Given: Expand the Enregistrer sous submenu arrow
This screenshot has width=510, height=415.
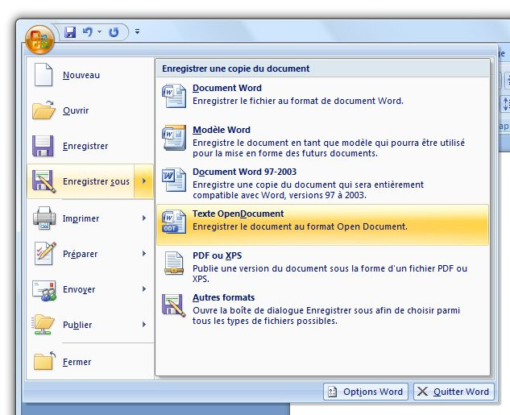Looking at the screenshot, I should [143, 181].
